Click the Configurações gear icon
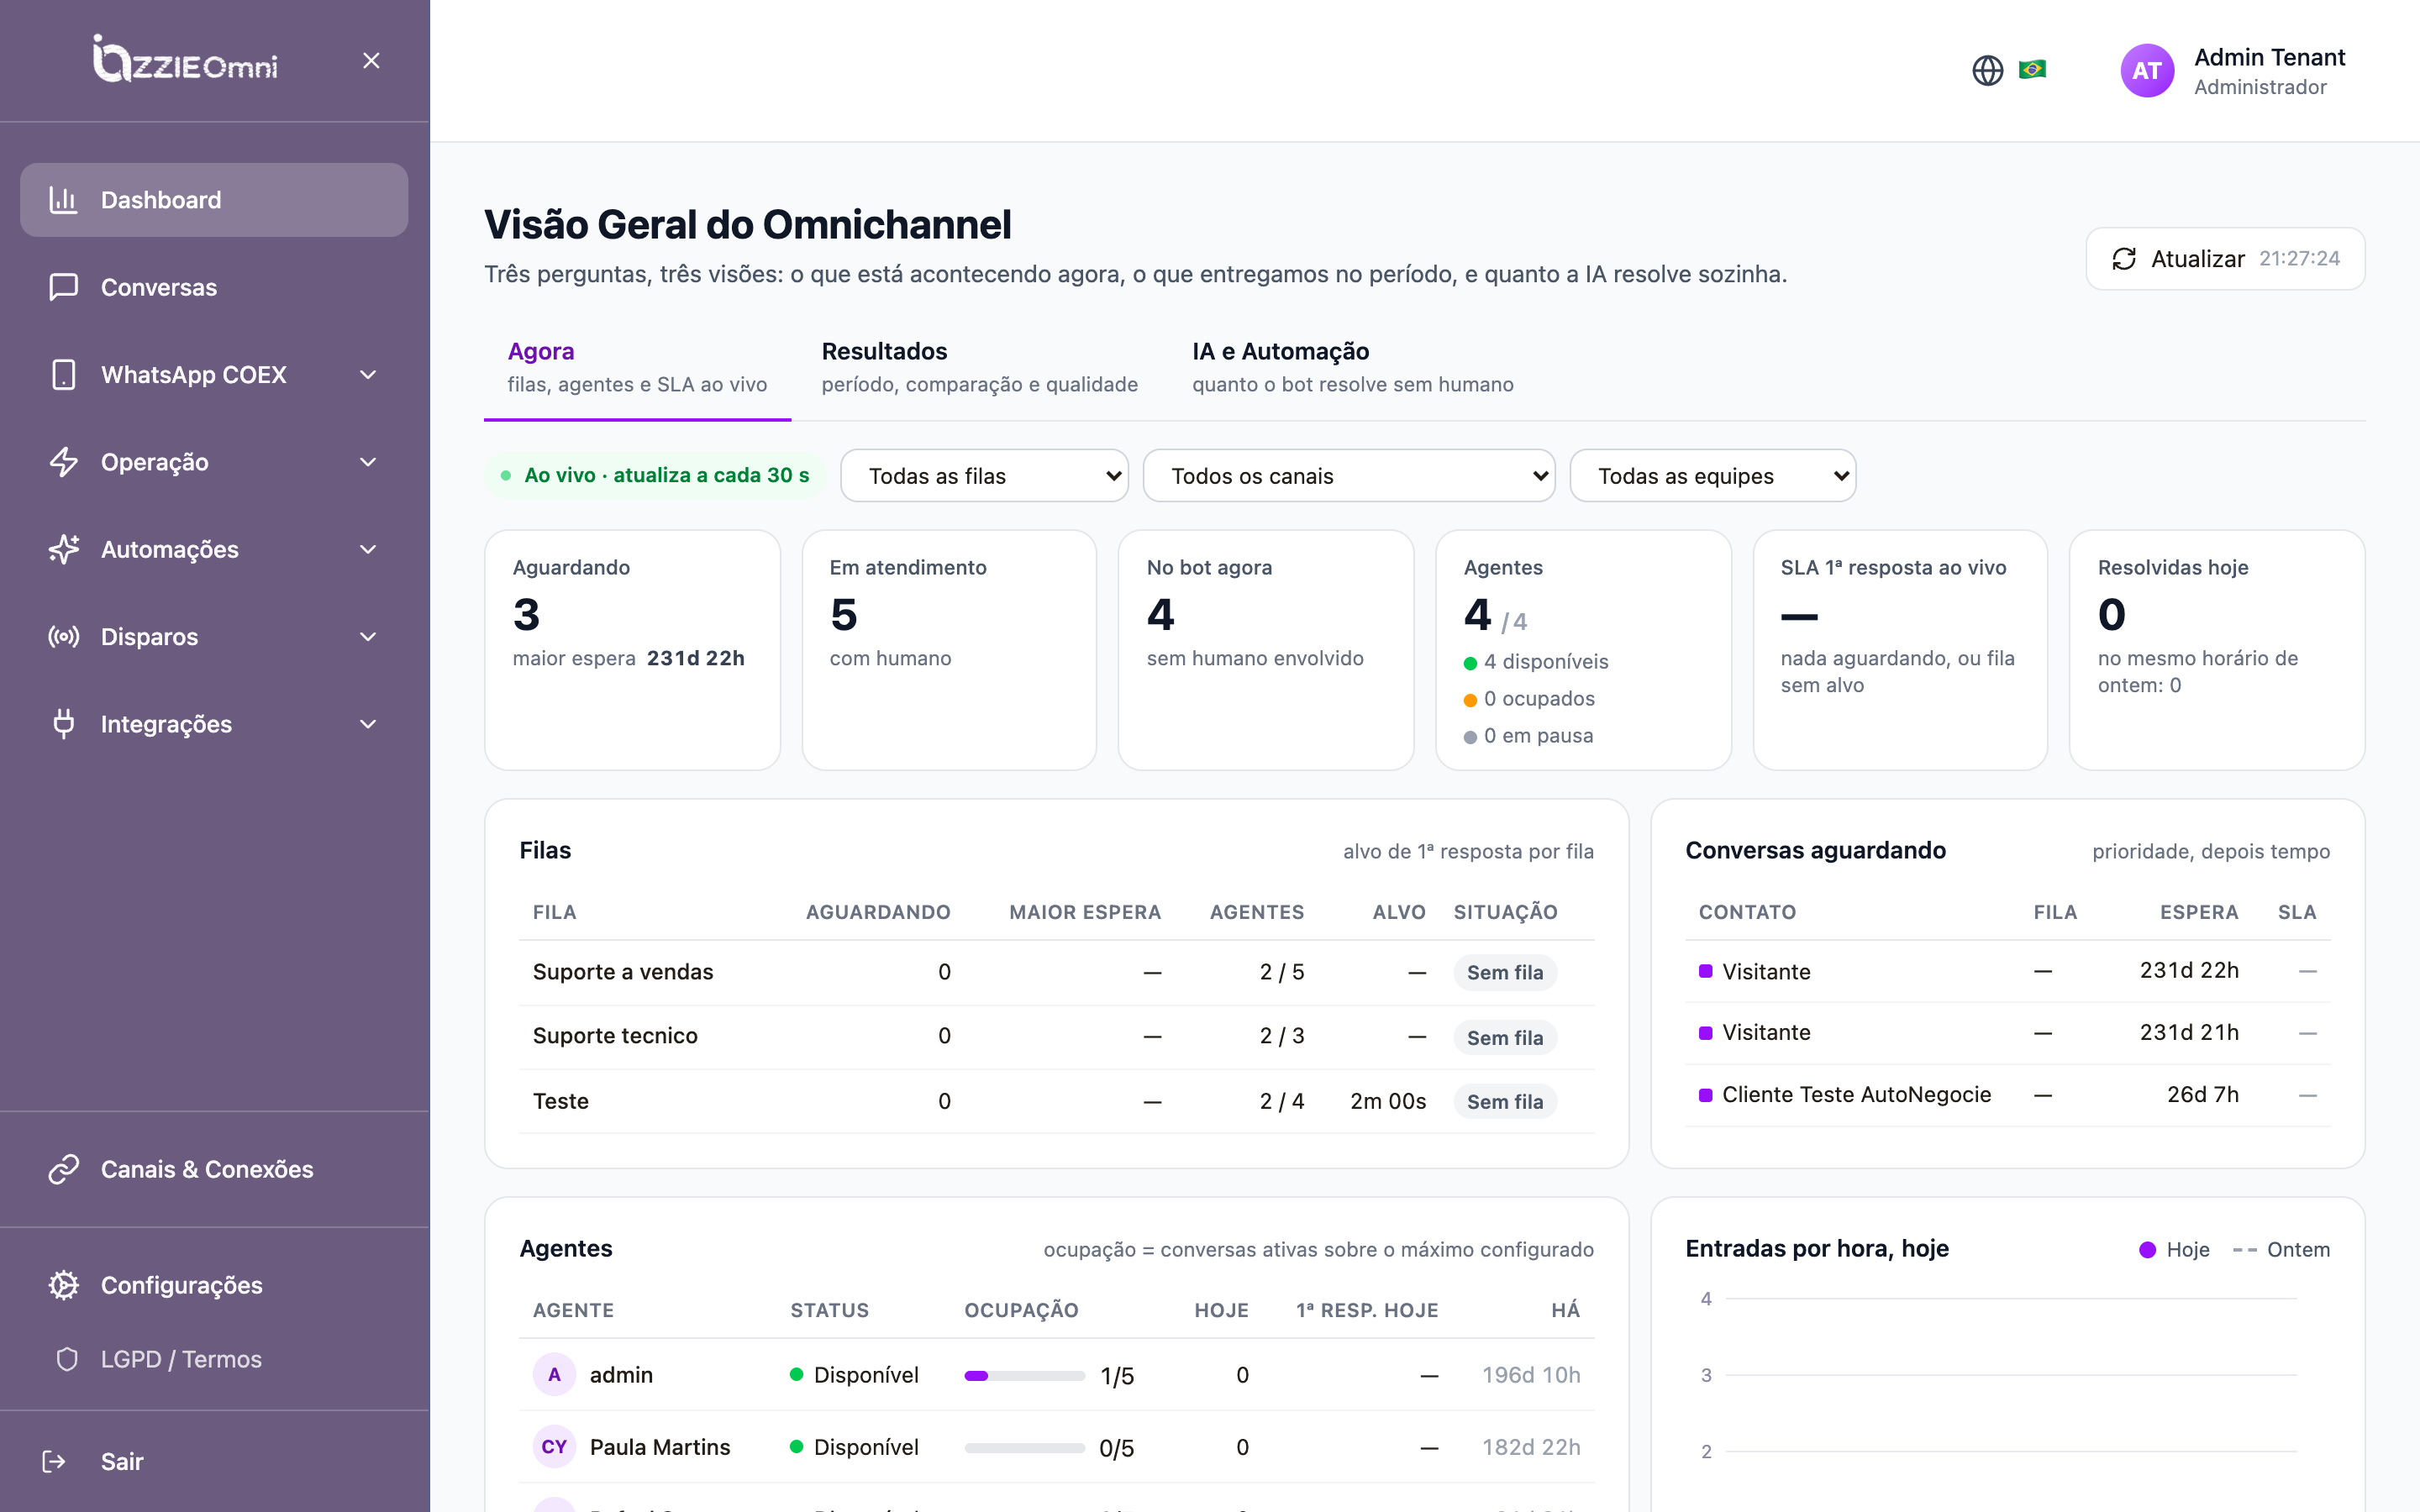The width and height of the screenshot is (2420, 1512). pyautogui.click(x=64, y=1285)
